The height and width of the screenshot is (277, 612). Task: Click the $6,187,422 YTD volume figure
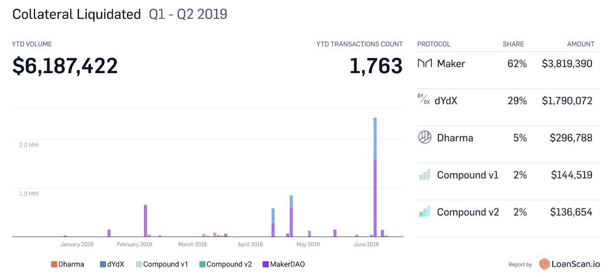pyautogui.click(x=65, y=66)
